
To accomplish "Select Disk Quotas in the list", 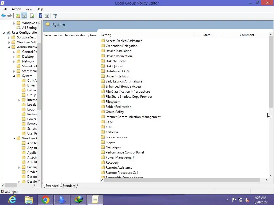I will coord(112,66).
